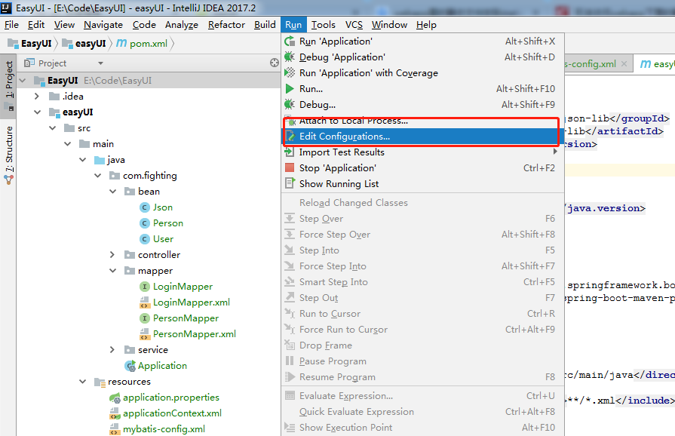Collapse the mapper package

[x=113, y=271]
